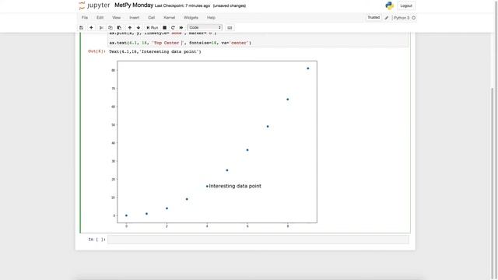Click the 'Interesting data point' plot annotation
This screenshot has height=280, width=498.
coord(235,186)
